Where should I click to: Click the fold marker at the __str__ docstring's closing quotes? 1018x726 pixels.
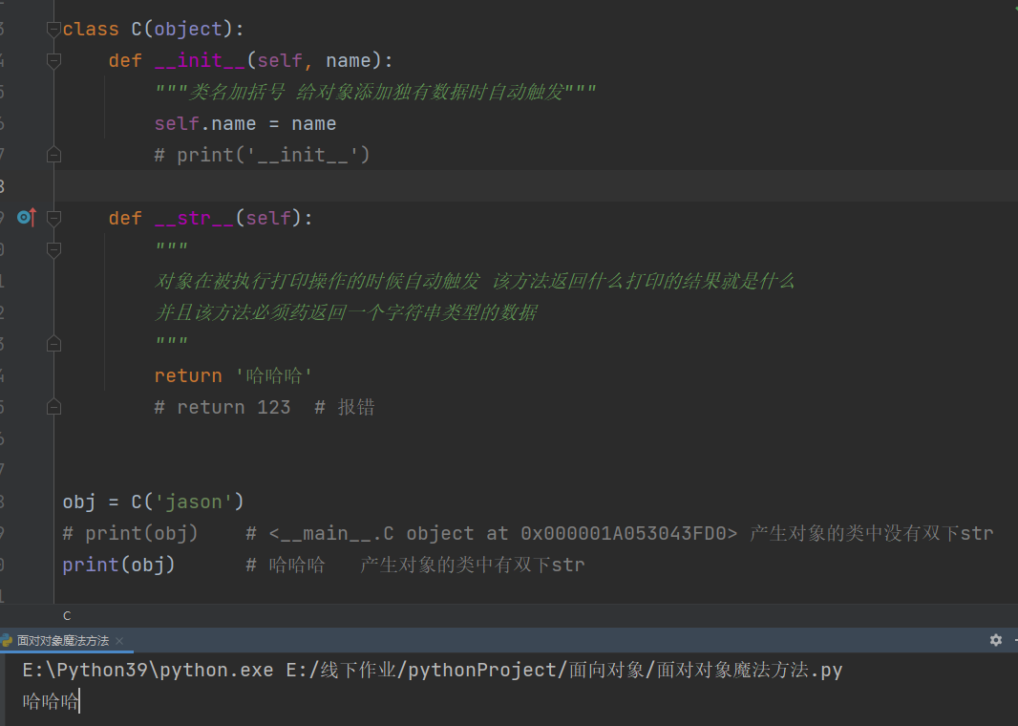pyautogui.click(x=53, y=344)
